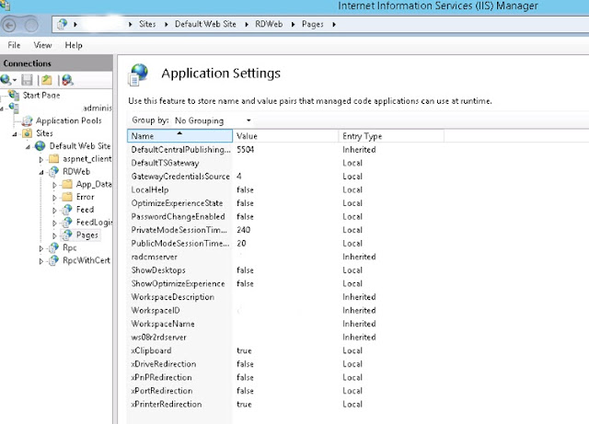This screenshot has width=589, height=424.
Task: Click the FeedLogin application icon
Action: tap(67, 222)
